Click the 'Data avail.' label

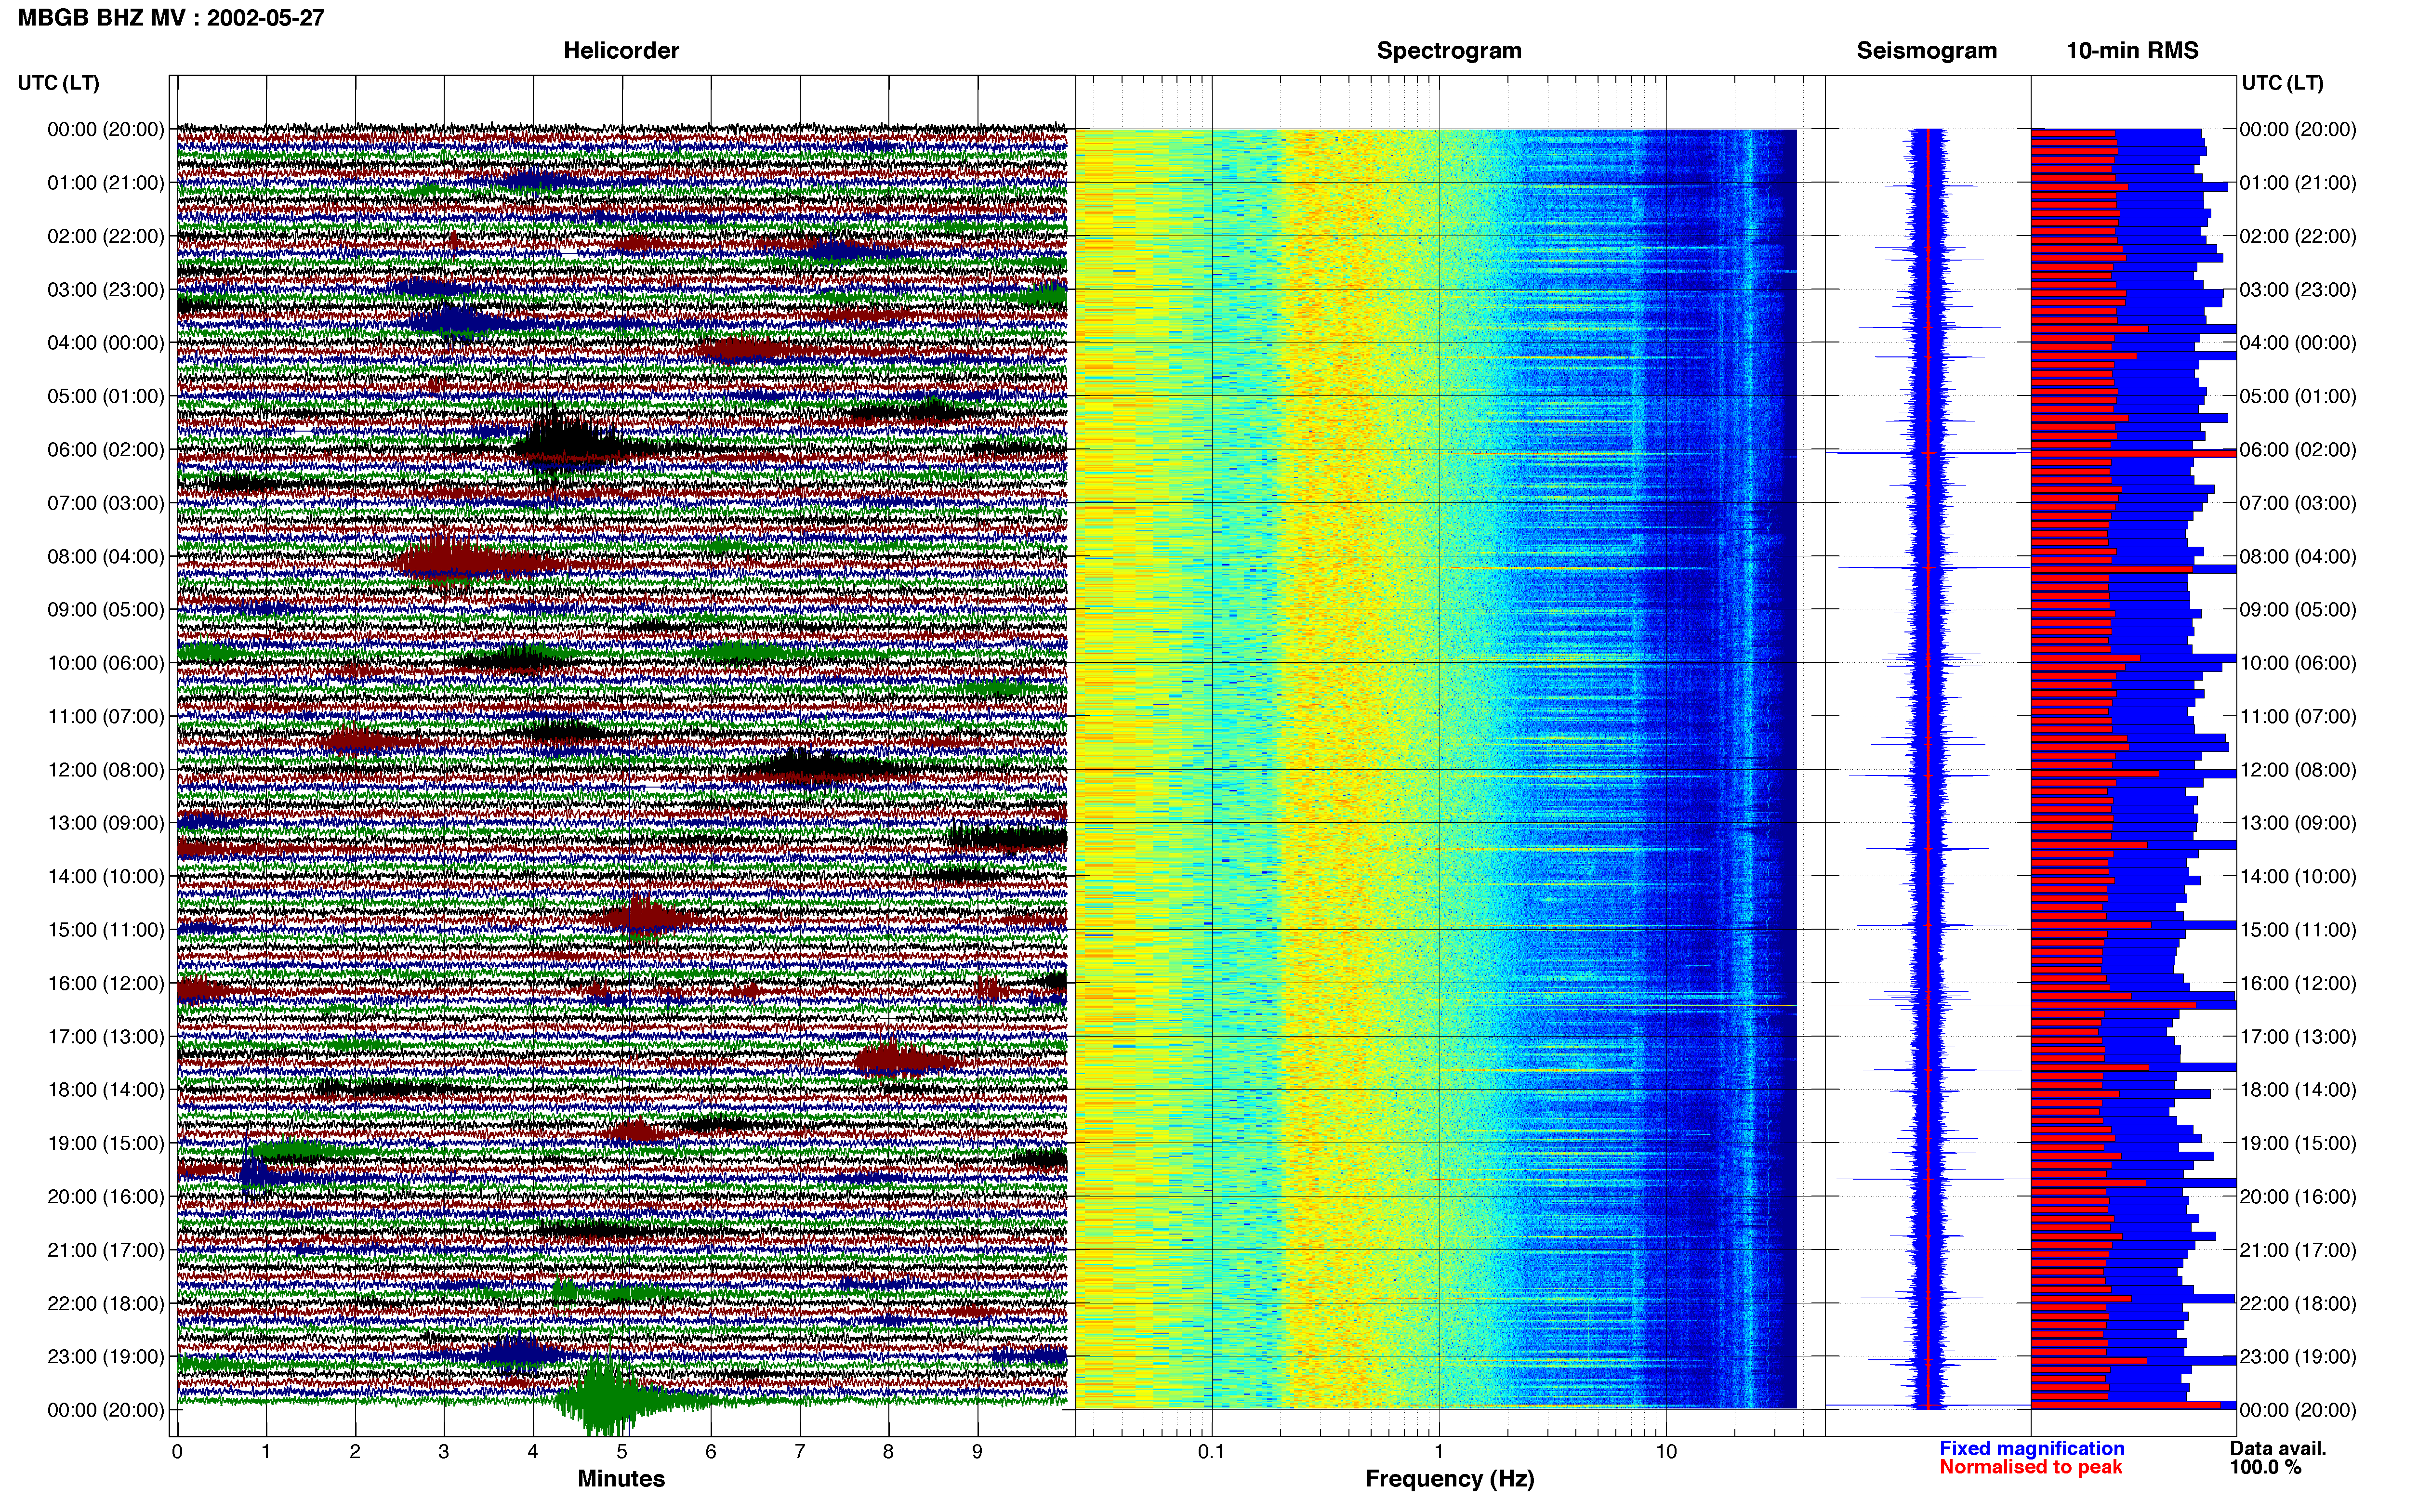tap(2278, 1448)
